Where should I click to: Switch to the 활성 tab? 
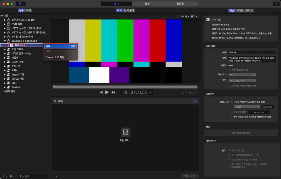147,4
